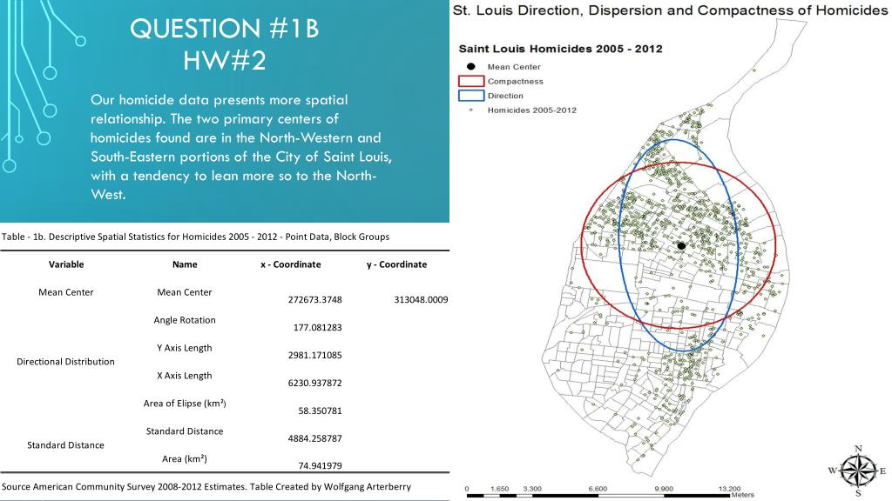The height and width of the screenshot is (501, 892).
Task: Click the 'Mean Center' cell in Name column
Action: point(185,292)
